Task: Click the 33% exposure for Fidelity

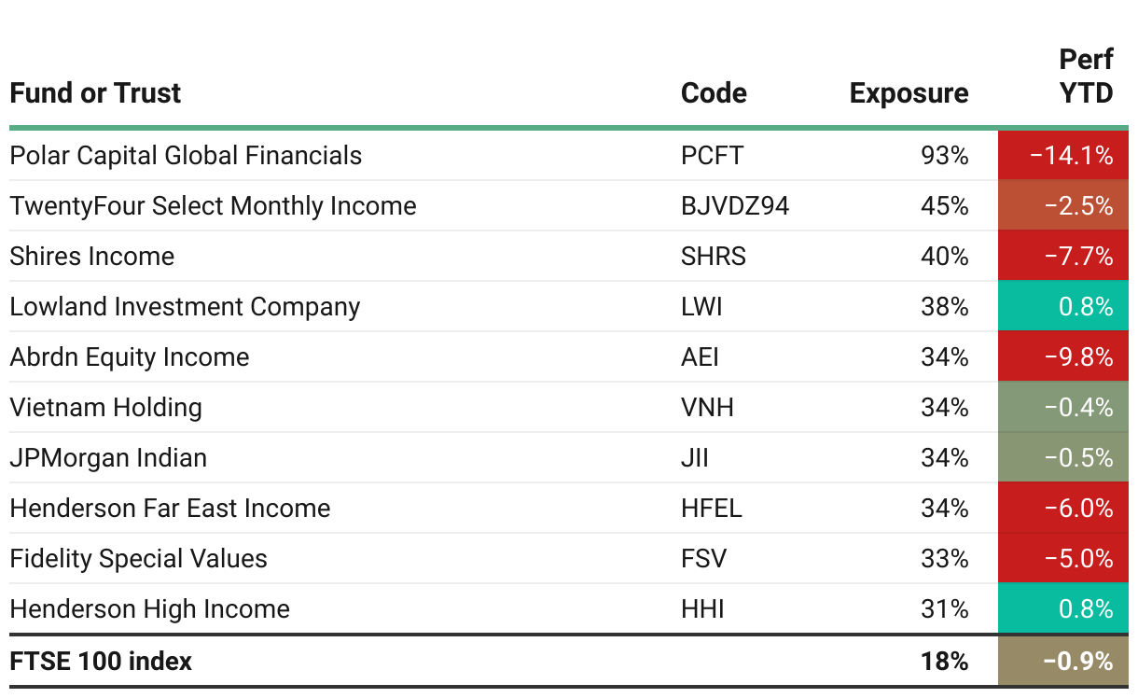Action: 944,558
